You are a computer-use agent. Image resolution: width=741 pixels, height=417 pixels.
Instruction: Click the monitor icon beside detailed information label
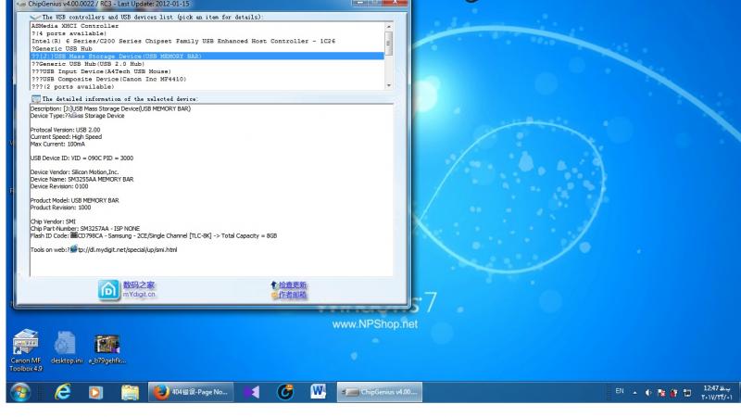click(36, 99)
